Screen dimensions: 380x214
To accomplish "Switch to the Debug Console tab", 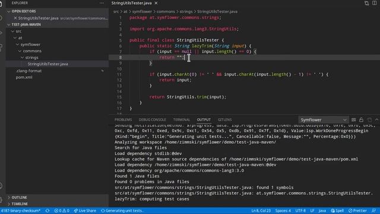I will click(x=153, y=119).
